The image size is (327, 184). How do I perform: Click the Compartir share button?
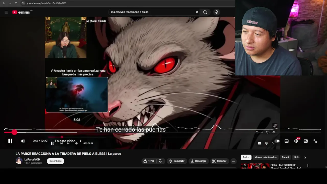point(176,161)
